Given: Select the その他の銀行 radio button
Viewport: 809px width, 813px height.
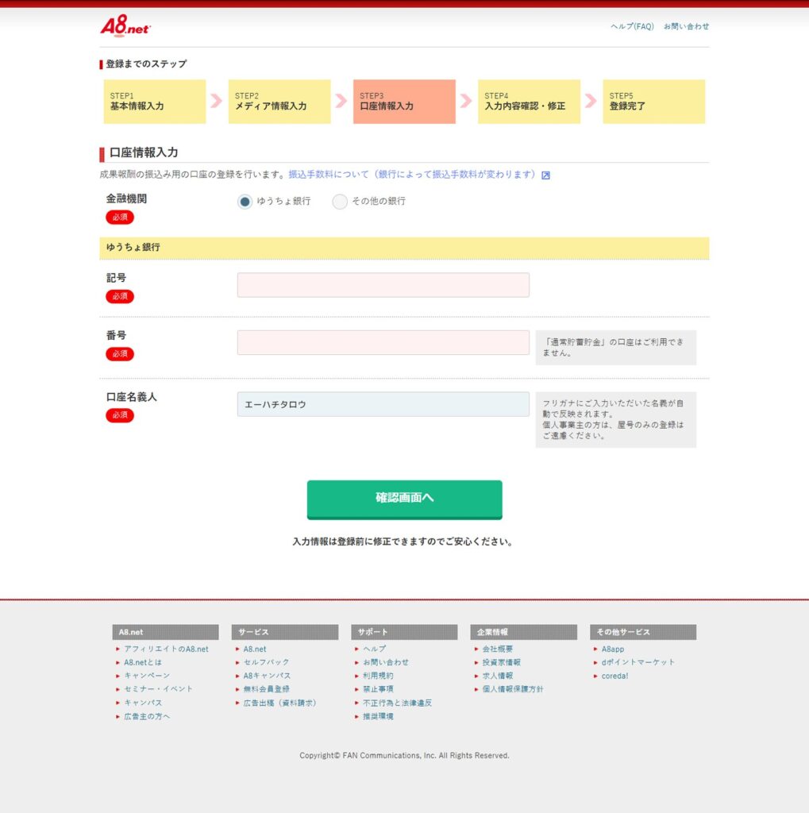Looking at the screenshot, I should point(340,202).
